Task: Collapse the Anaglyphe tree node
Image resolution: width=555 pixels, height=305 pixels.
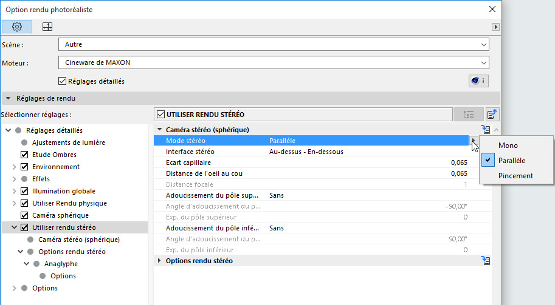Action: [x=26, y=264]
